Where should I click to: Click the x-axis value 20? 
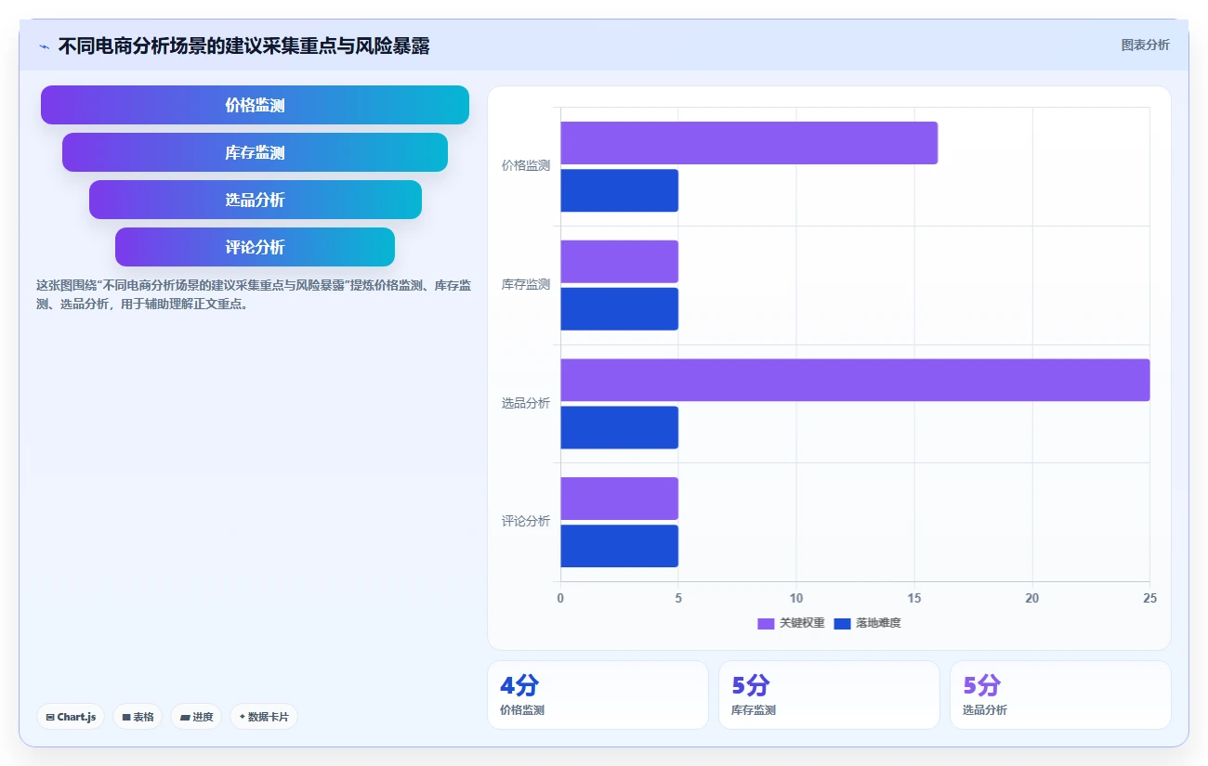pyautogui.click(x=1032, y=599)
